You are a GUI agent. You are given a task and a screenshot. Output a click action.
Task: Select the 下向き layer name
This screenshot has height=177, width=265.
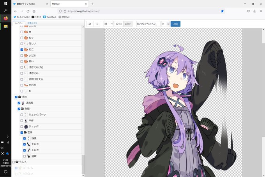35,144
